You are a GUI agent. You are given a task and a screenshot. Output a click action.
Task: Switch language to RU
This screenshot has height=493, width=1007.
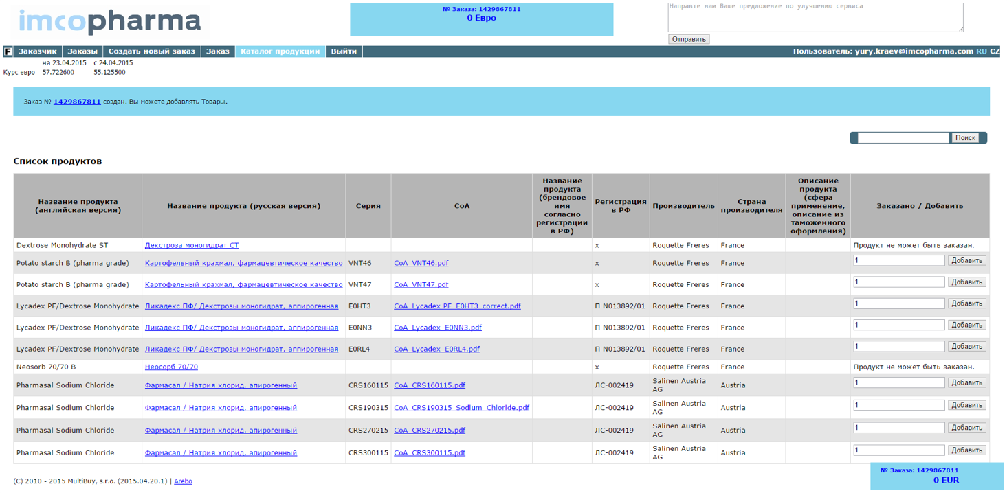tap(982, 51)
